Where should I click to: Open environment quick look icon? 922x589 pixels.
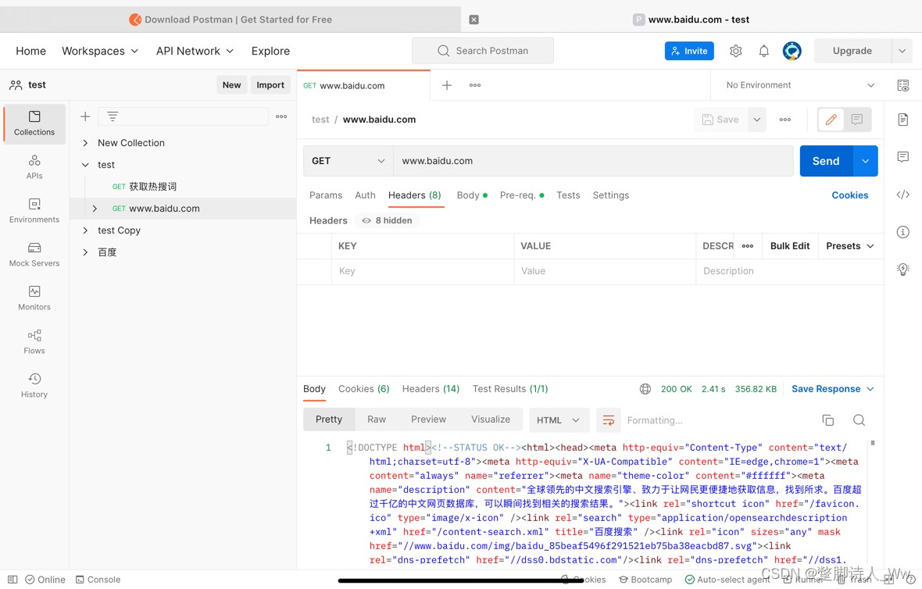point(903,85)
